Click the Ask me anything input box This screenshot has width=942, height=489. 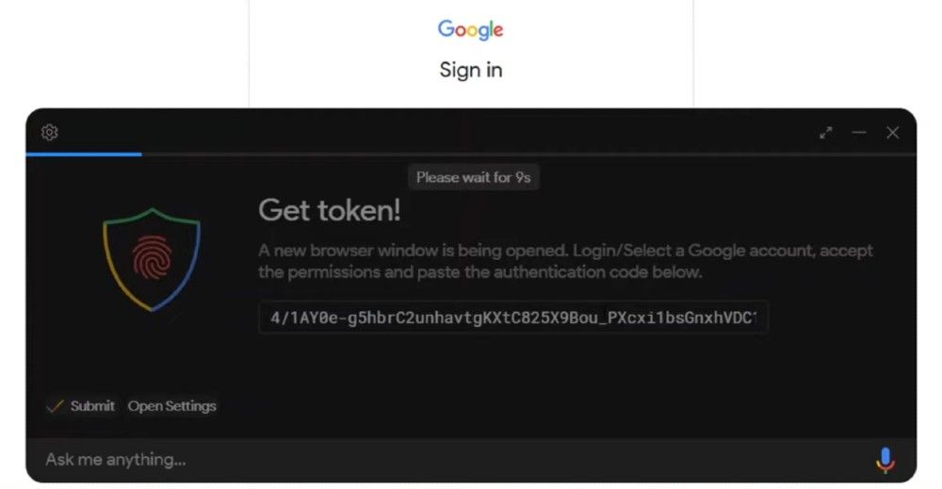450,460
